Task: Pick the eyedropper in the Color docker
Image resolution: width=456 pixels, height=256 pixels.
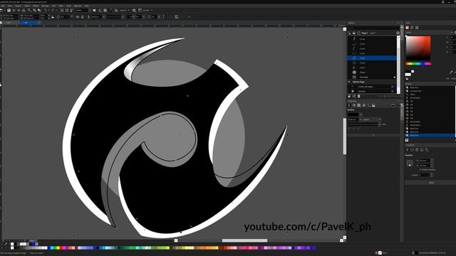Action: coord(451,73)
